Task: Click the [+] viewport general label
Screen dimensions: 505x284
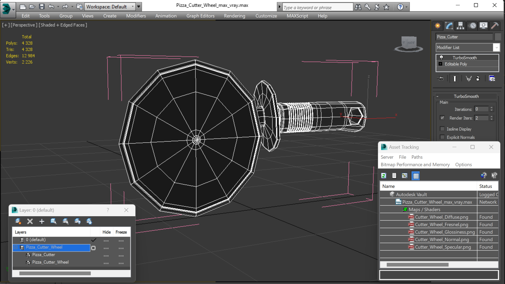Action: [x=6, y=25]
